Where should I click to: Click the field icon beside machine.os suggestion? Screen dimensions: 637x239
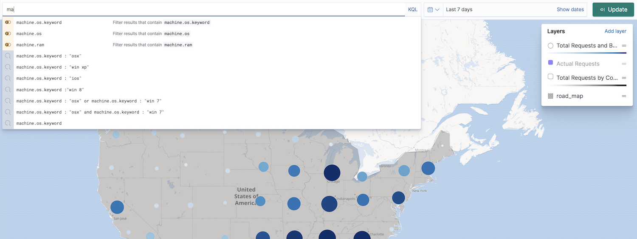point(8,33)
